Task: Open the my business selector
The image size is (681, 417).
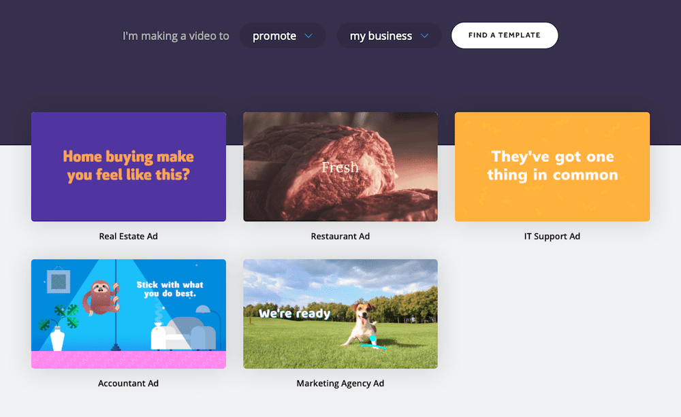Action: 389,35
